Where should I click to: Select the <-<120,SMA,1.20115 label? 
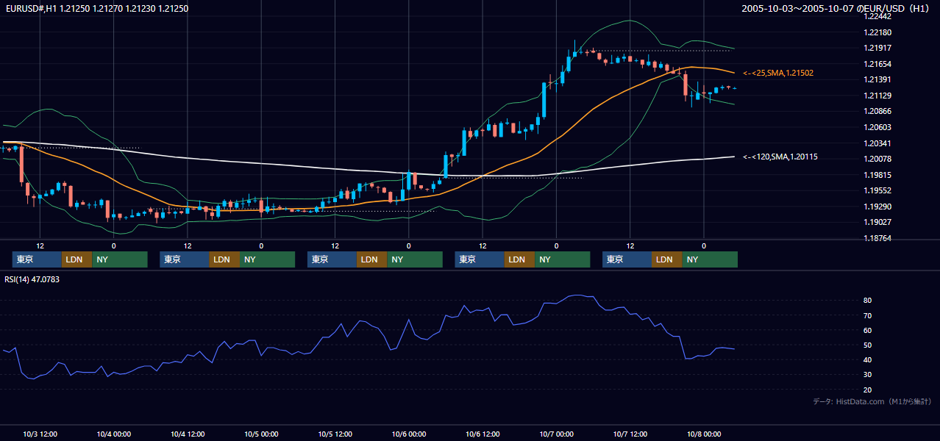(x=780, y=157)
